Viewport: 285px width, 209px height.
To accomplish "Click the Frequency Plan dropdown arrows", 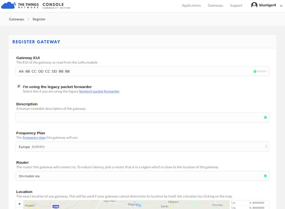I will [266, 147].
